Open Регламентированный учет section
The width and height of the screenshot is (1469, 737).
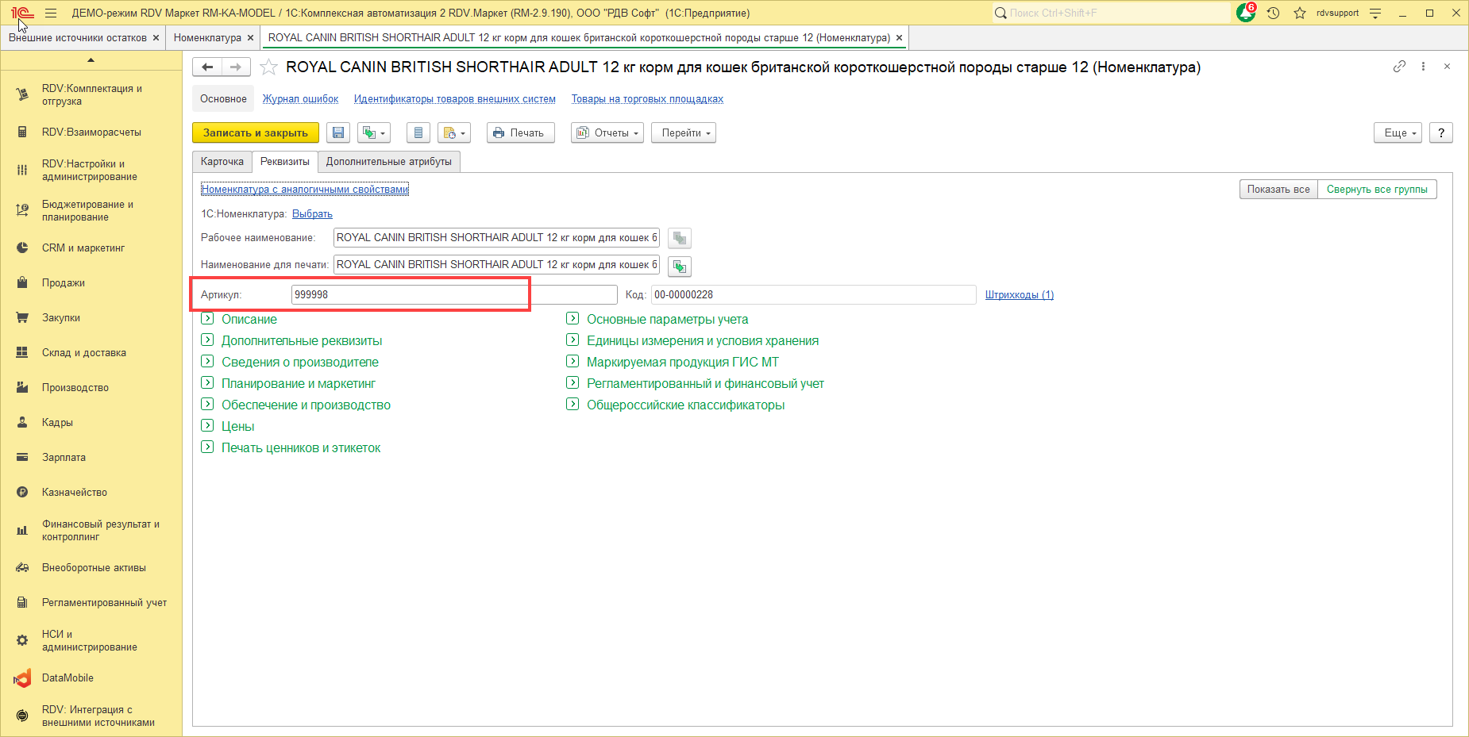coord(91,603)
